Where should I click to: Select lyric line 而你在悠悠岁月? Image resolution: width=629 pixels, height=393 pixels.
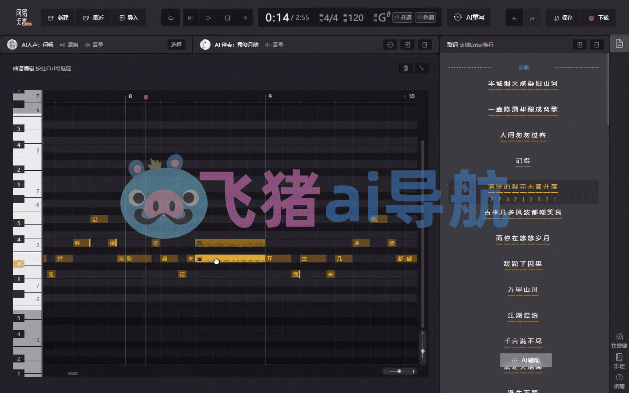tap(523, 238)
